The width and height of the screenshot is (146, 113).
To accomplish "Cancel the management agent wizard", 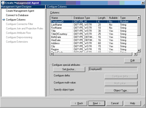I will tap(115, 103).
